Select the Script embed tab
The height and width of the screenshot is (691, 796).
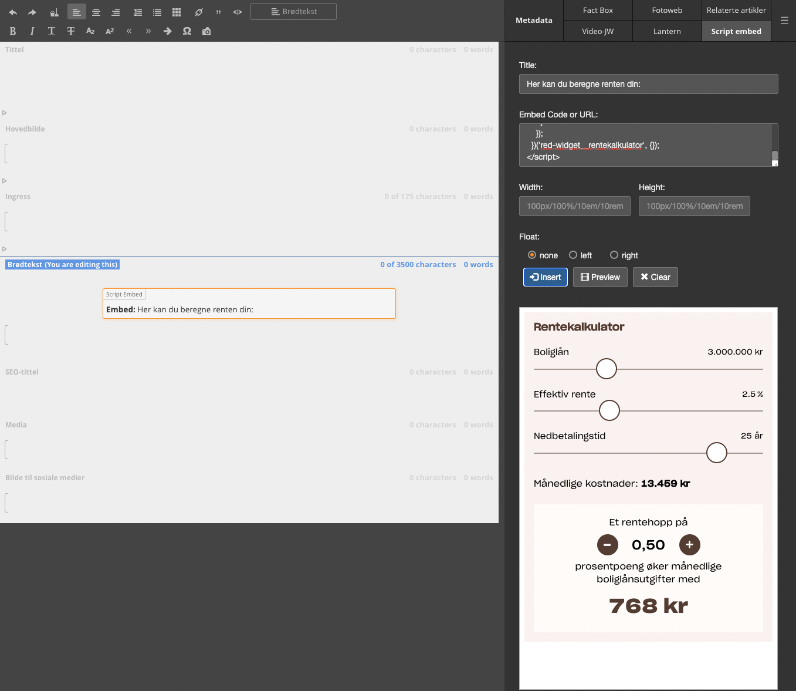click(x=736, y=31)
